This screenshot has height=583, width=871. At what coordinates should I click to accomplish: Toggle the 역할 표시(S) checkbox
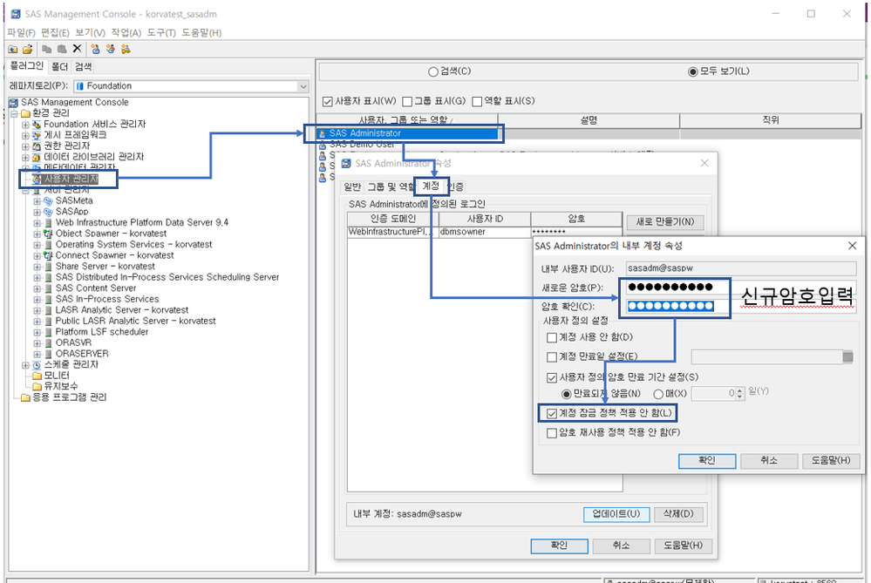click(x=477, y=102)
